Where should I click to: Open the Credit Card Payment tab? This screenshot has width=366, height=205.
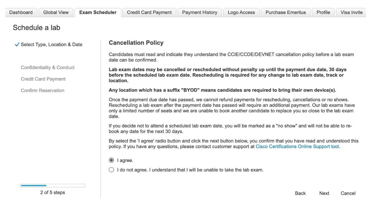pyautogui.click(x=149, y=12)
